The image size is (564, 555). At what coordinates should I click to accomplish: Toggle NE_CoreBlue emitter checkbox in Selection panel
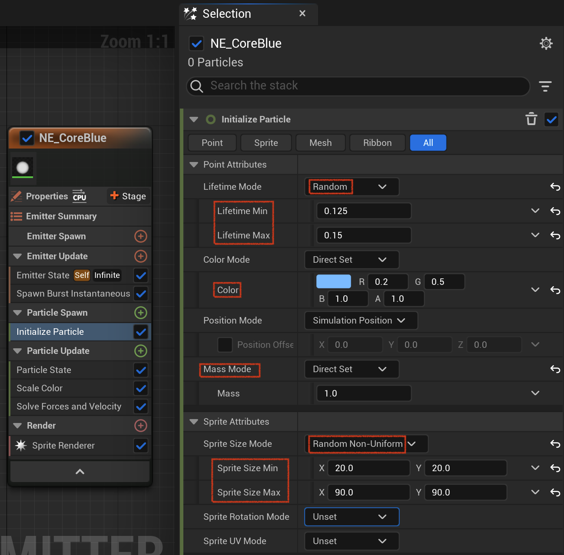point(196,43)
